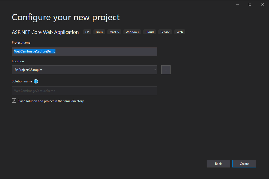This screenshot has height=179, width=269.
Task: Click the Solution name info icon
Action: pos(36,81)
